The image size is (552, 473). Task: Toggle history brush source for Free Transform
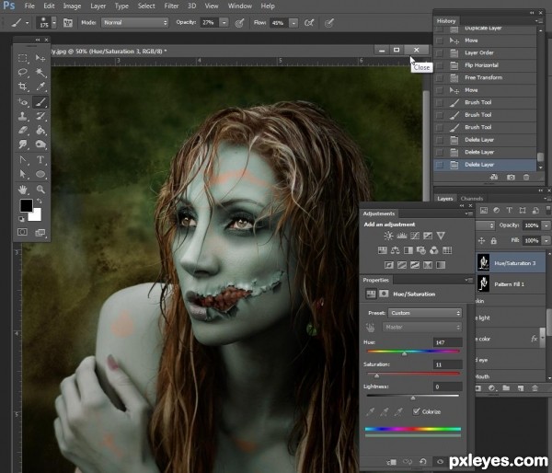[x=440, y=78]
